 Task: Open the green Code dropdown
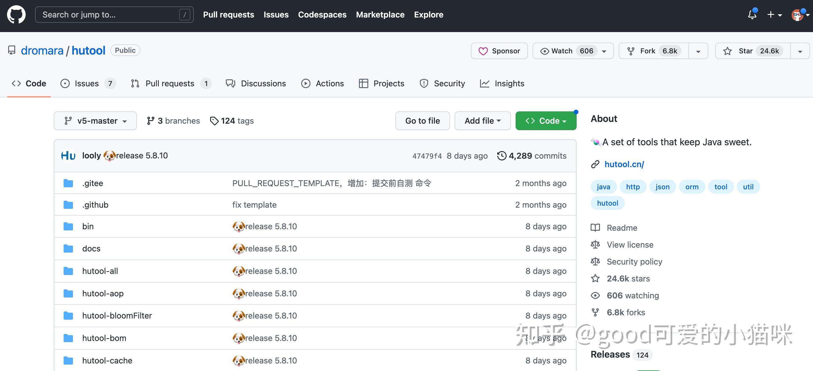(x=546, y=120)
